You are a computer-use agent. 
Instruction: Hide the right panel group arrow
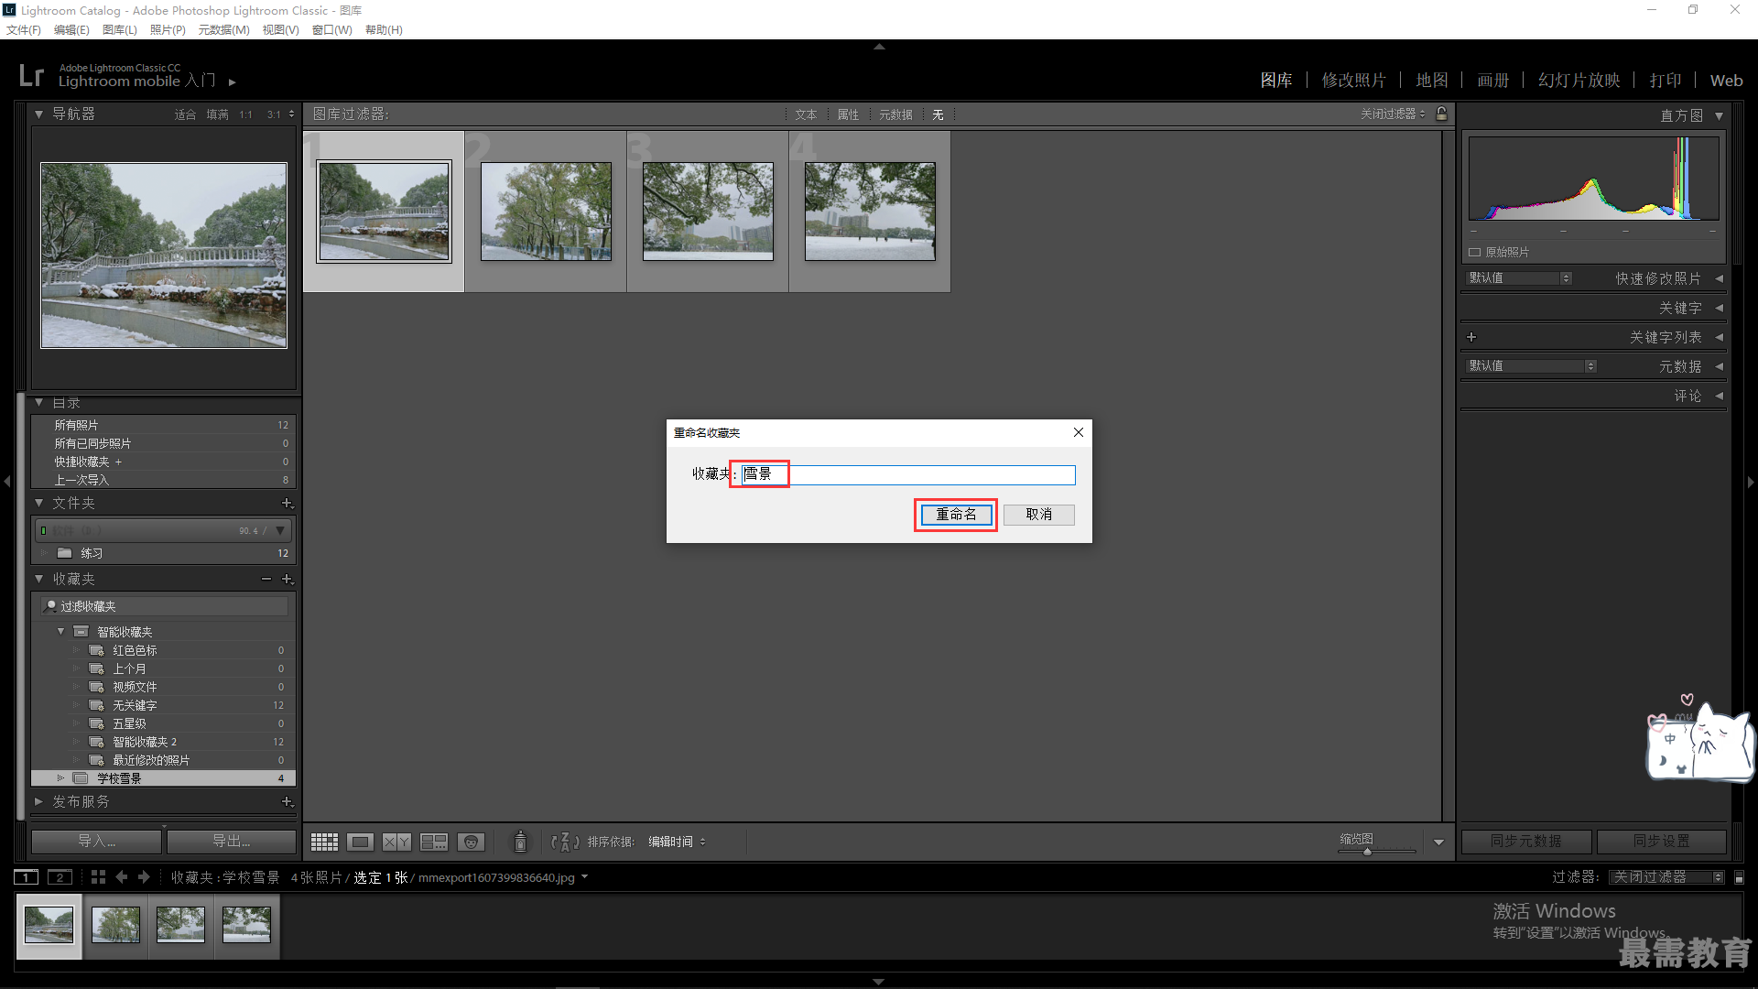coord(1751,482)
